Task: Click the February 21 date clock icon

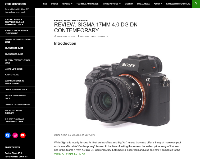Action: coord(55,36)
